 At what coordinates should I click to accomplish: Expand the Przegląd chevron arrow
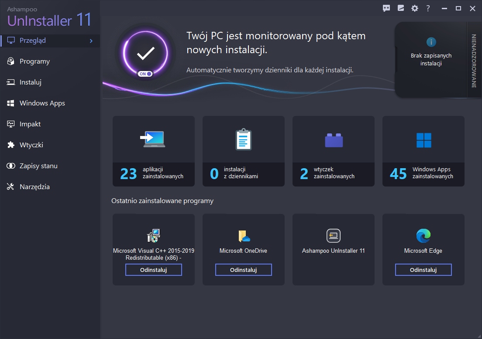click(x=91, y=41)
